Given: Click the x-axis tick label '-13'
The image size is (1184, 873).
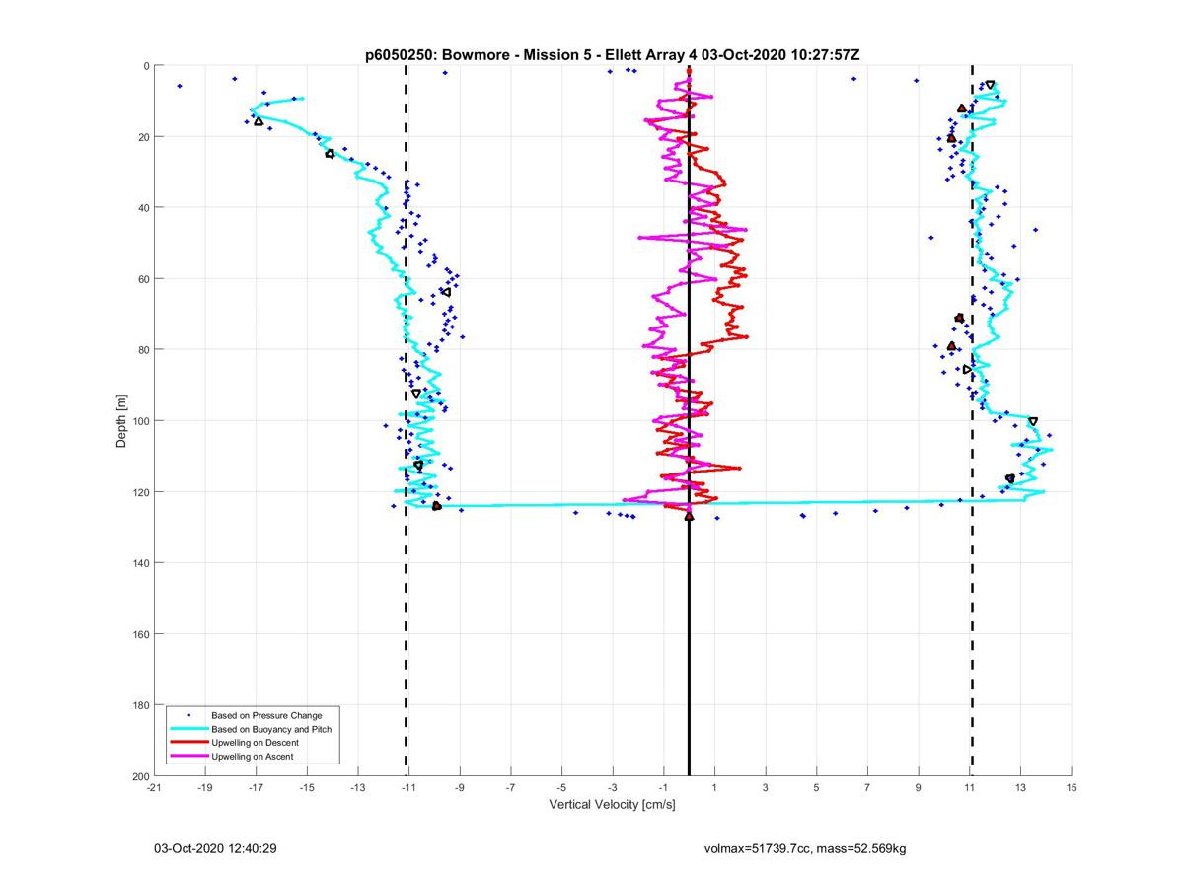Looking at the screenshot, I should tap(358, 788).
